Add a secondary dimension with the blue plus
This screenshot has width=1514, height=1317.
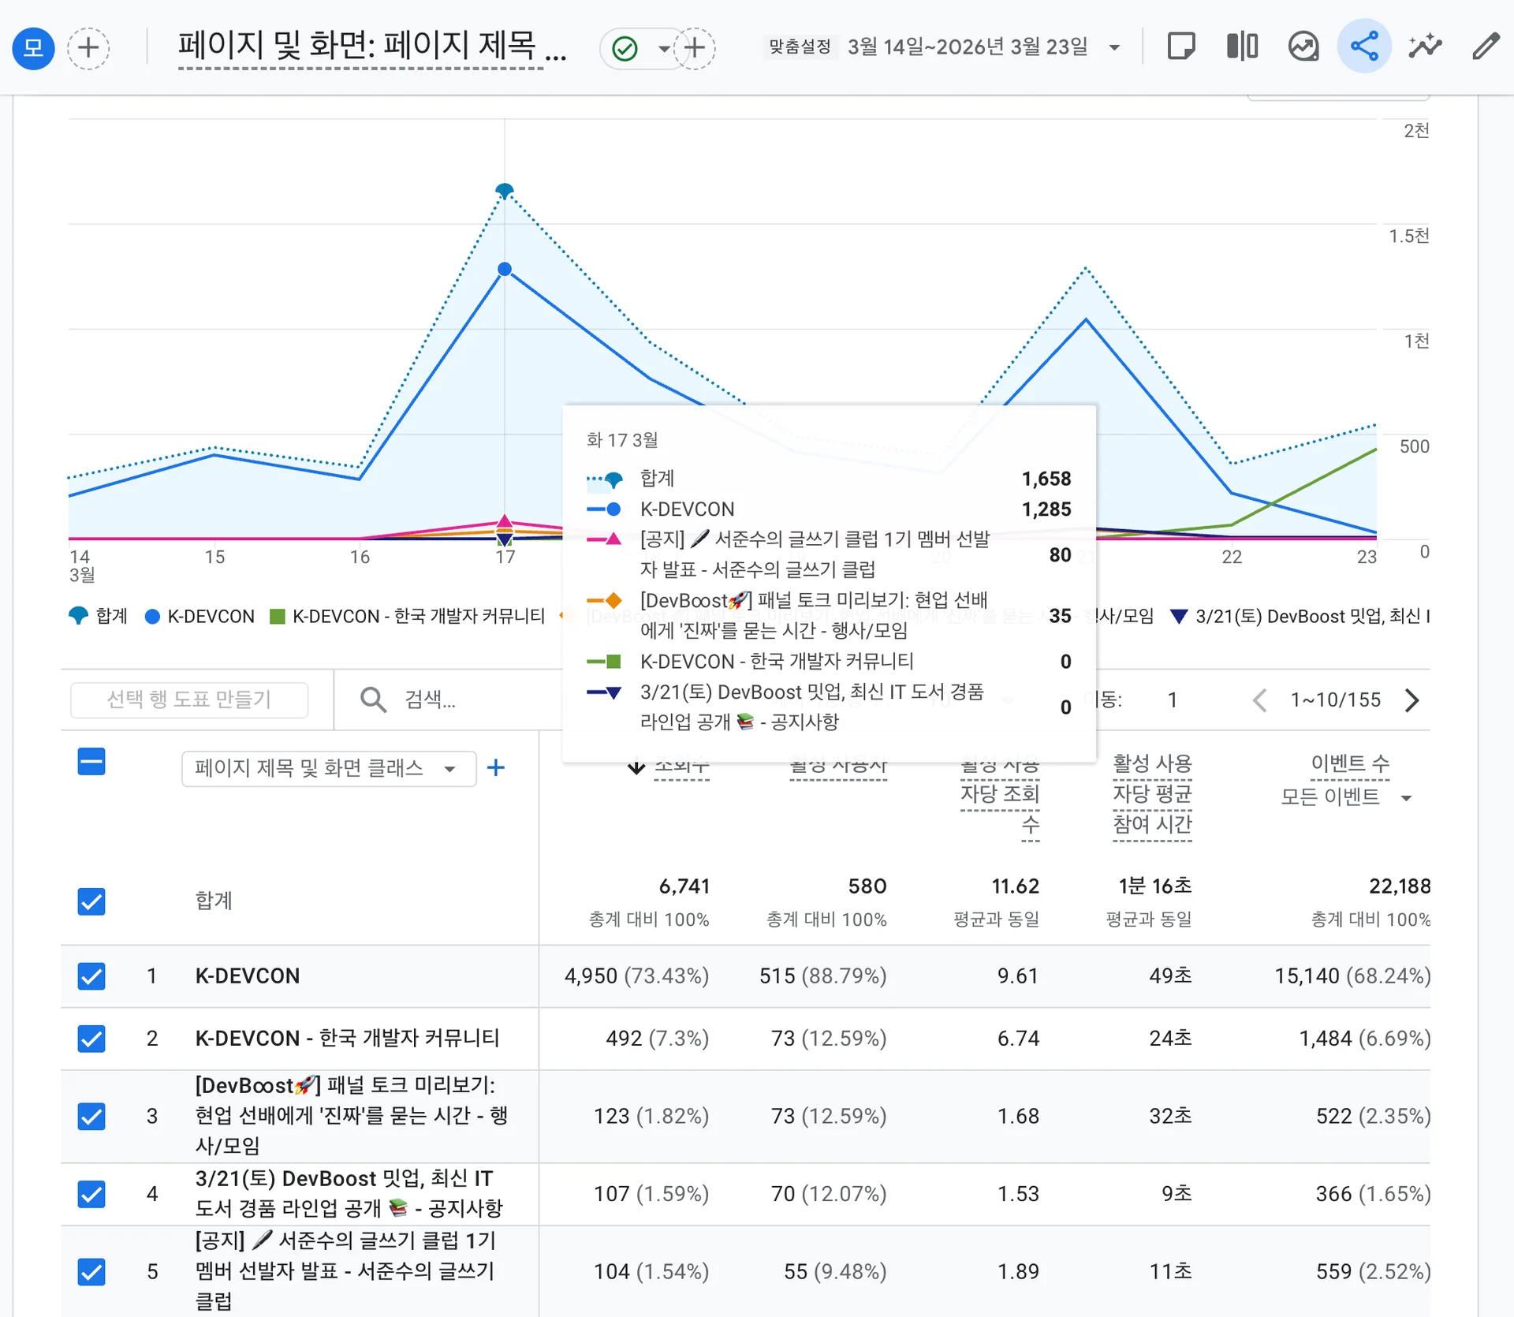[496, 767]
